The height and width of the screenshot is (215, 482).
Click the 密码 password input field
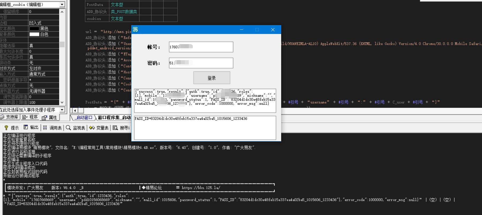tap(201, 63)
